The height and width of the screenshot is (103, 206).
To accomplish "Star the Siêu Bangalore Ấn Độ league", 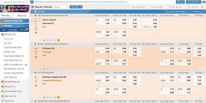I will coord(35,101).
